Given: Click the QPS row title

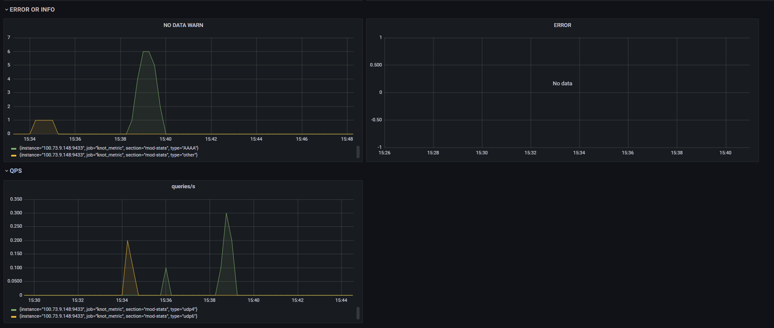Looking at the screenshot, I should click(x=16, y=171).
